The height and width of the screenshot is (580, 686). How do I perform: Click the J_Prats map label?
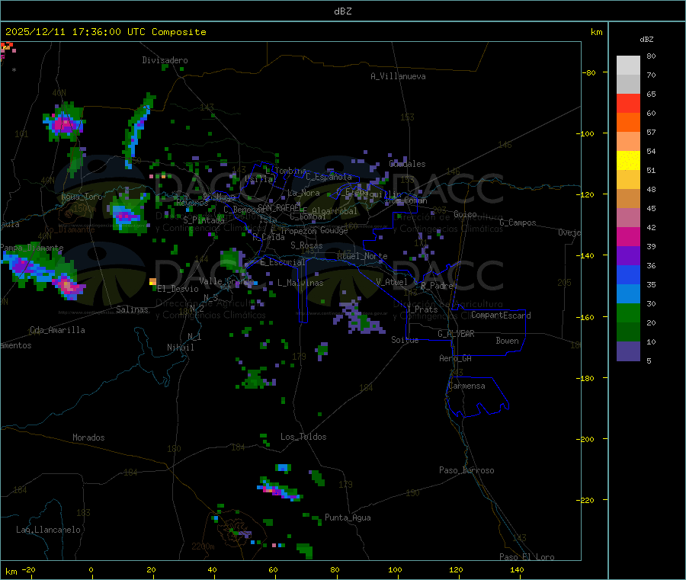pyautogui.click(x=422, y=309)
